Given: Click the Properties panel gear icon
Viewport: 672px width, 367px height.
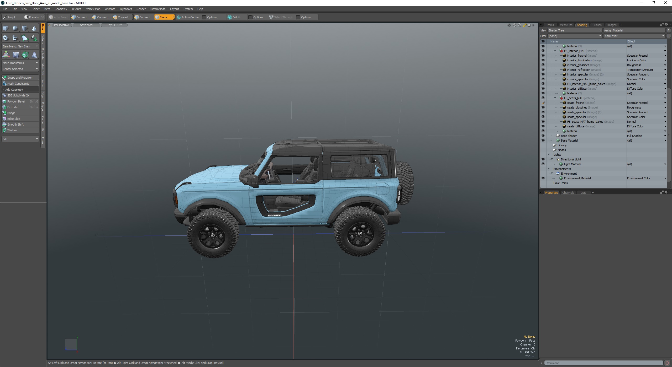Looking at the screenshot, I should tap(666, 192).
